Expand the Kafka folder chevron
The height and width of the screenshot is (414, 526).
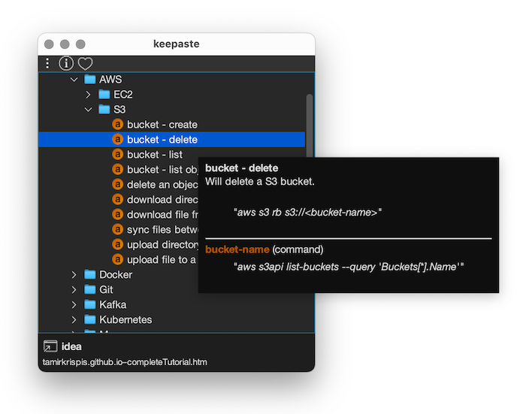(x=74, y=304)
